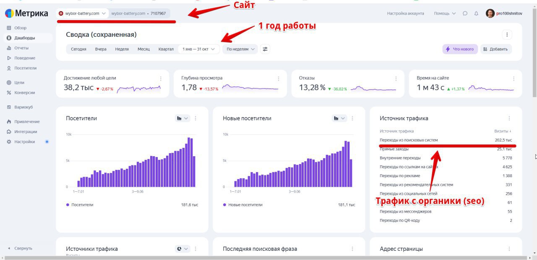
Task: Open three-dot menu of Последняя поисковая фраза widget
Action: click(x=352, y=249)
